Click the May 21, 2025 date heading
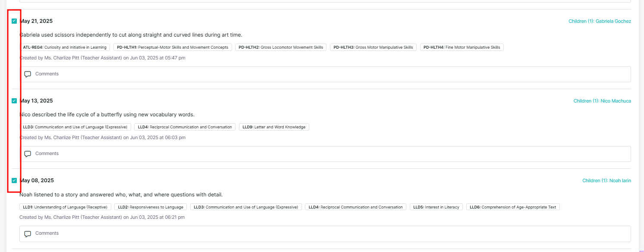644x252 pixels. coord(36,21)
